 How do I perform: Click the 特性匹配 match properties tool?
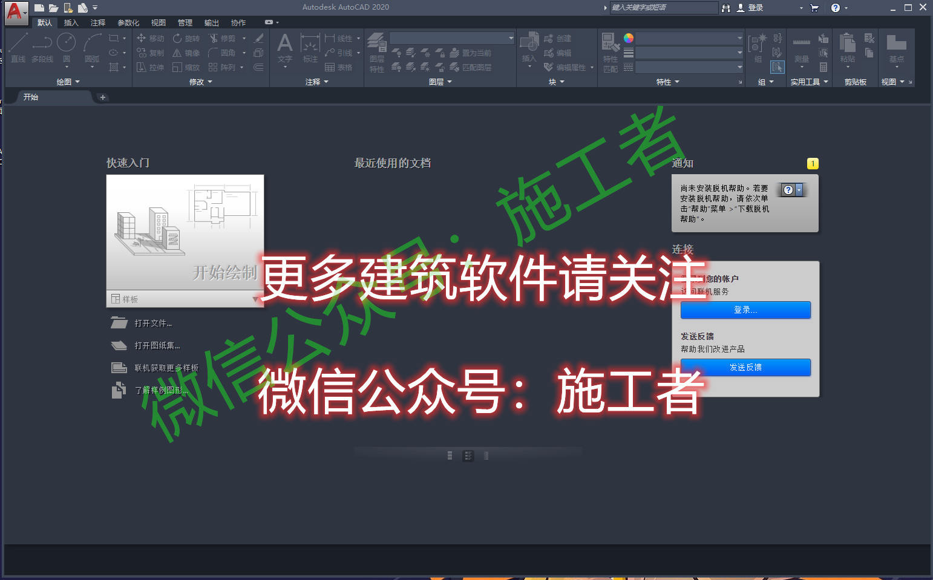point(611,53)
